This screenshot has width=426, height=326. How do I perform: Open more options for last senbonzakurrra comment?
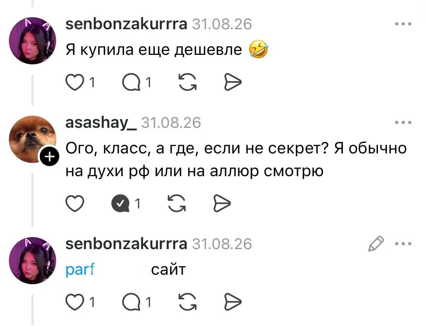tap(404, 244)
